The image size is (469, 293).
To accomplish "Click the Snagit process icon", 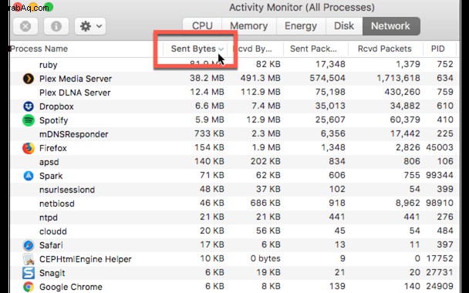I will (29, 273).
